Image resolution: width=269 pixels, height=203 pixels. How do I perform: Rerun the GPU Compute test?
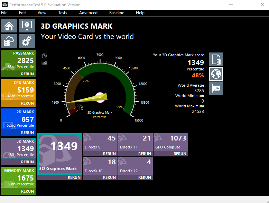180,154
